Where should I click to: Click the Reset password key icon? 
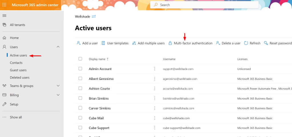[x=266, y=43]
